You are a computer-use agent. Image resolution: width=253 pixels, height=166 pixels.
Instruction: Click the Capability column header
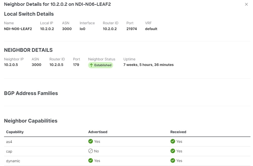pos(15,132)
